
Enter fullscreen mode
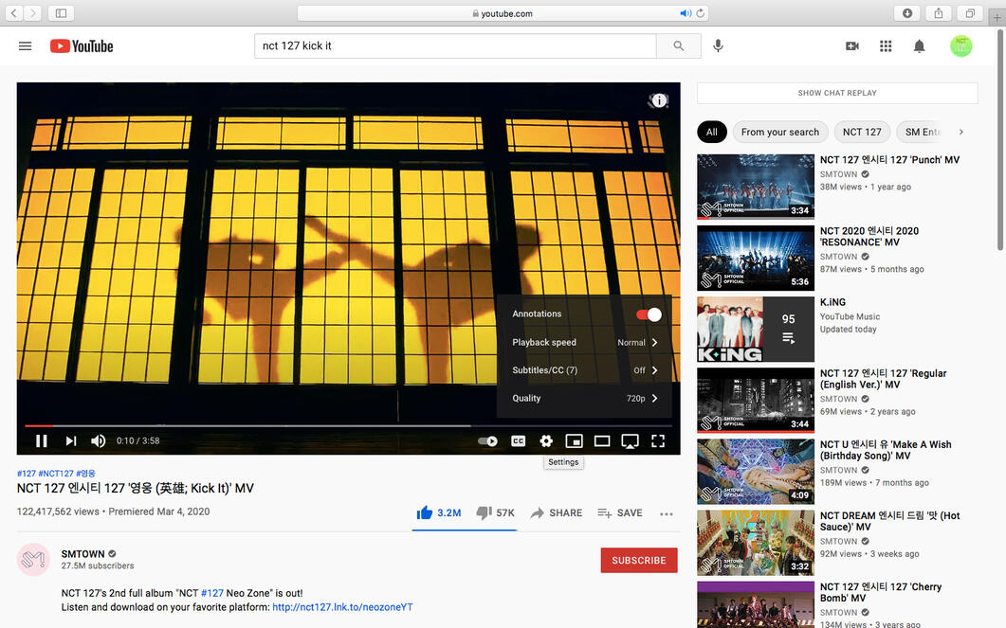658,440
